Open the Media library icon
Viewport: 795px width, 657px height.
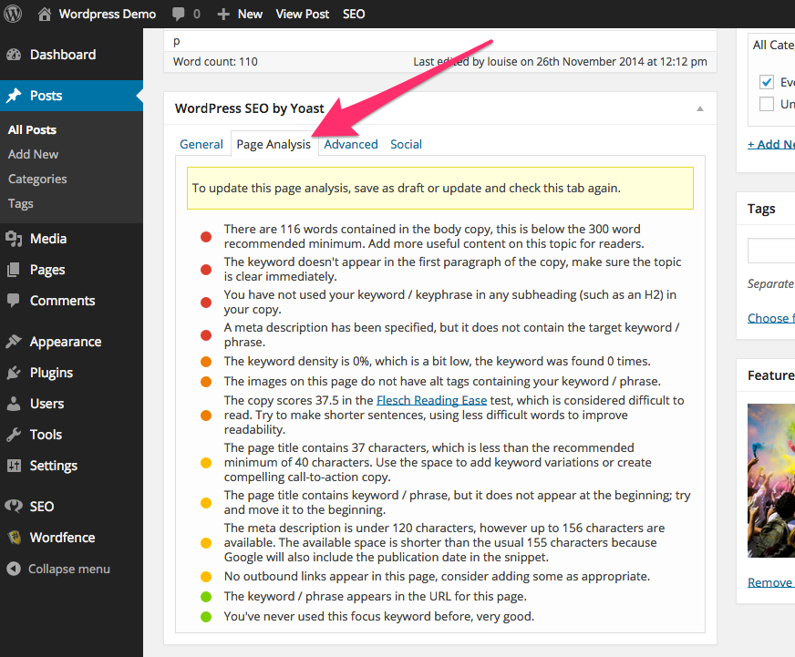pyautogui.click(x=14, y=239)
